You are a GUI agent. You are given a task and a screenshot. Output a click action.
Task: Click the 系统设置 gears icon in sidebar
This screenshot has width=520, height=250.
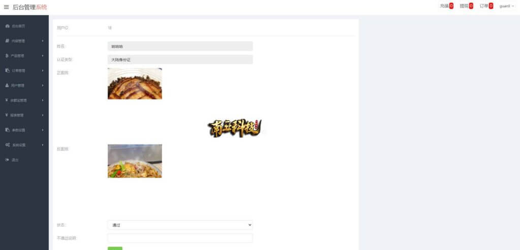[x=7, y=145]
